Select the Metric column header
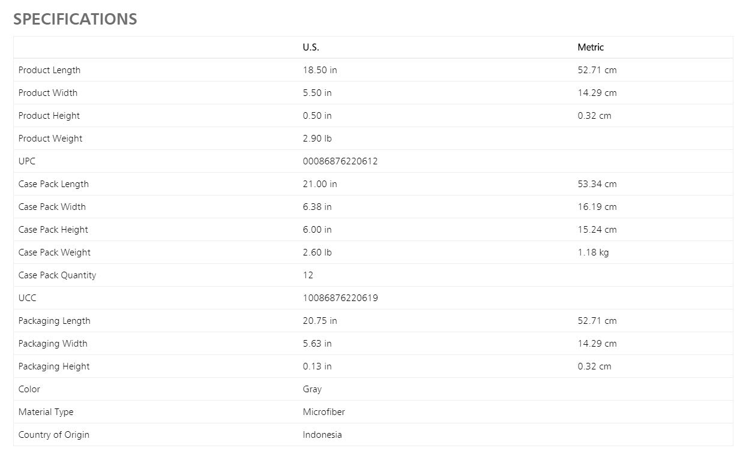This screenshot has width=749, height=466. (x=591, y=47)
